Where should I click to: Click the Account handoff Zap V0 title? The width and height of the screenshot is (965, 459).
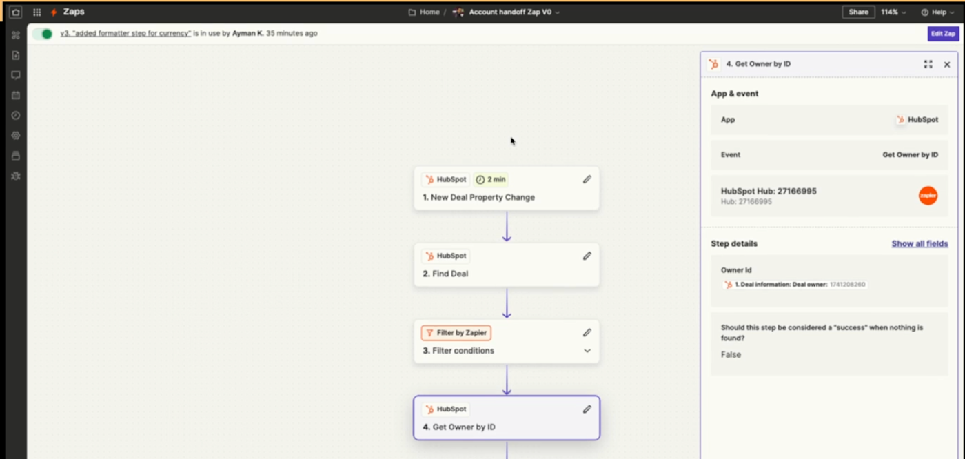click(510, 12)
